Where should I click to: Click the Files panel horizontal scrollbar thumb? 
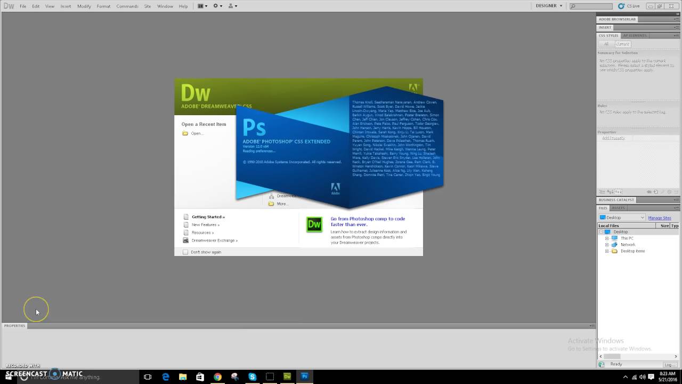pos(612,356)
